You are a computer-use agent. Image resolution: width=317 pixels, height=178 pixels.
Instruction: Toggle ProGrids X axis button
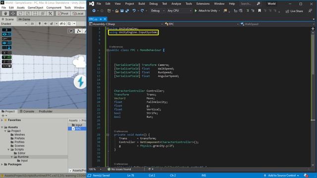click(x=6, y=53)
